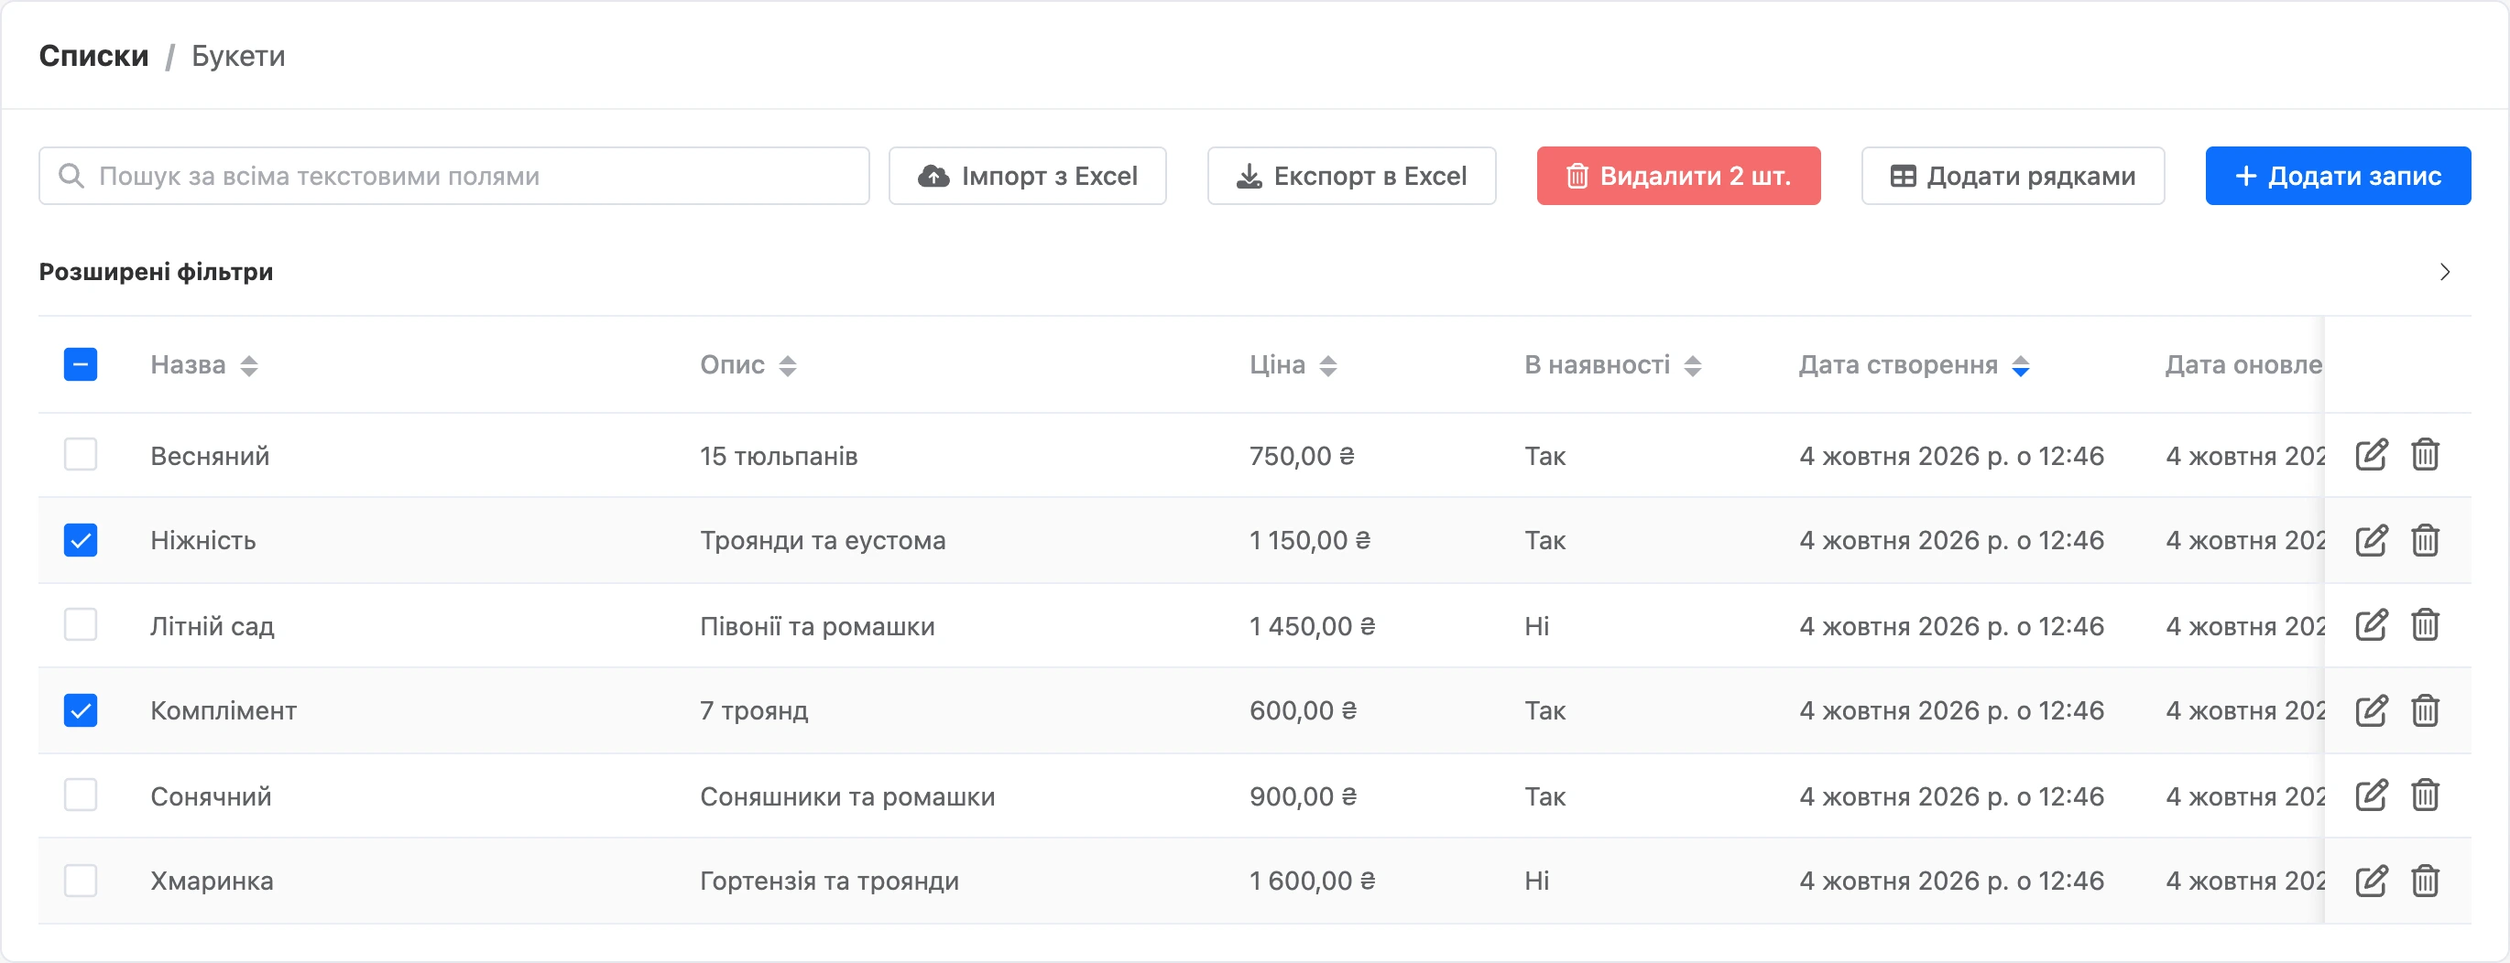Focus the search field for text fields
The image size is (2510, 963).
pos(454,177)
